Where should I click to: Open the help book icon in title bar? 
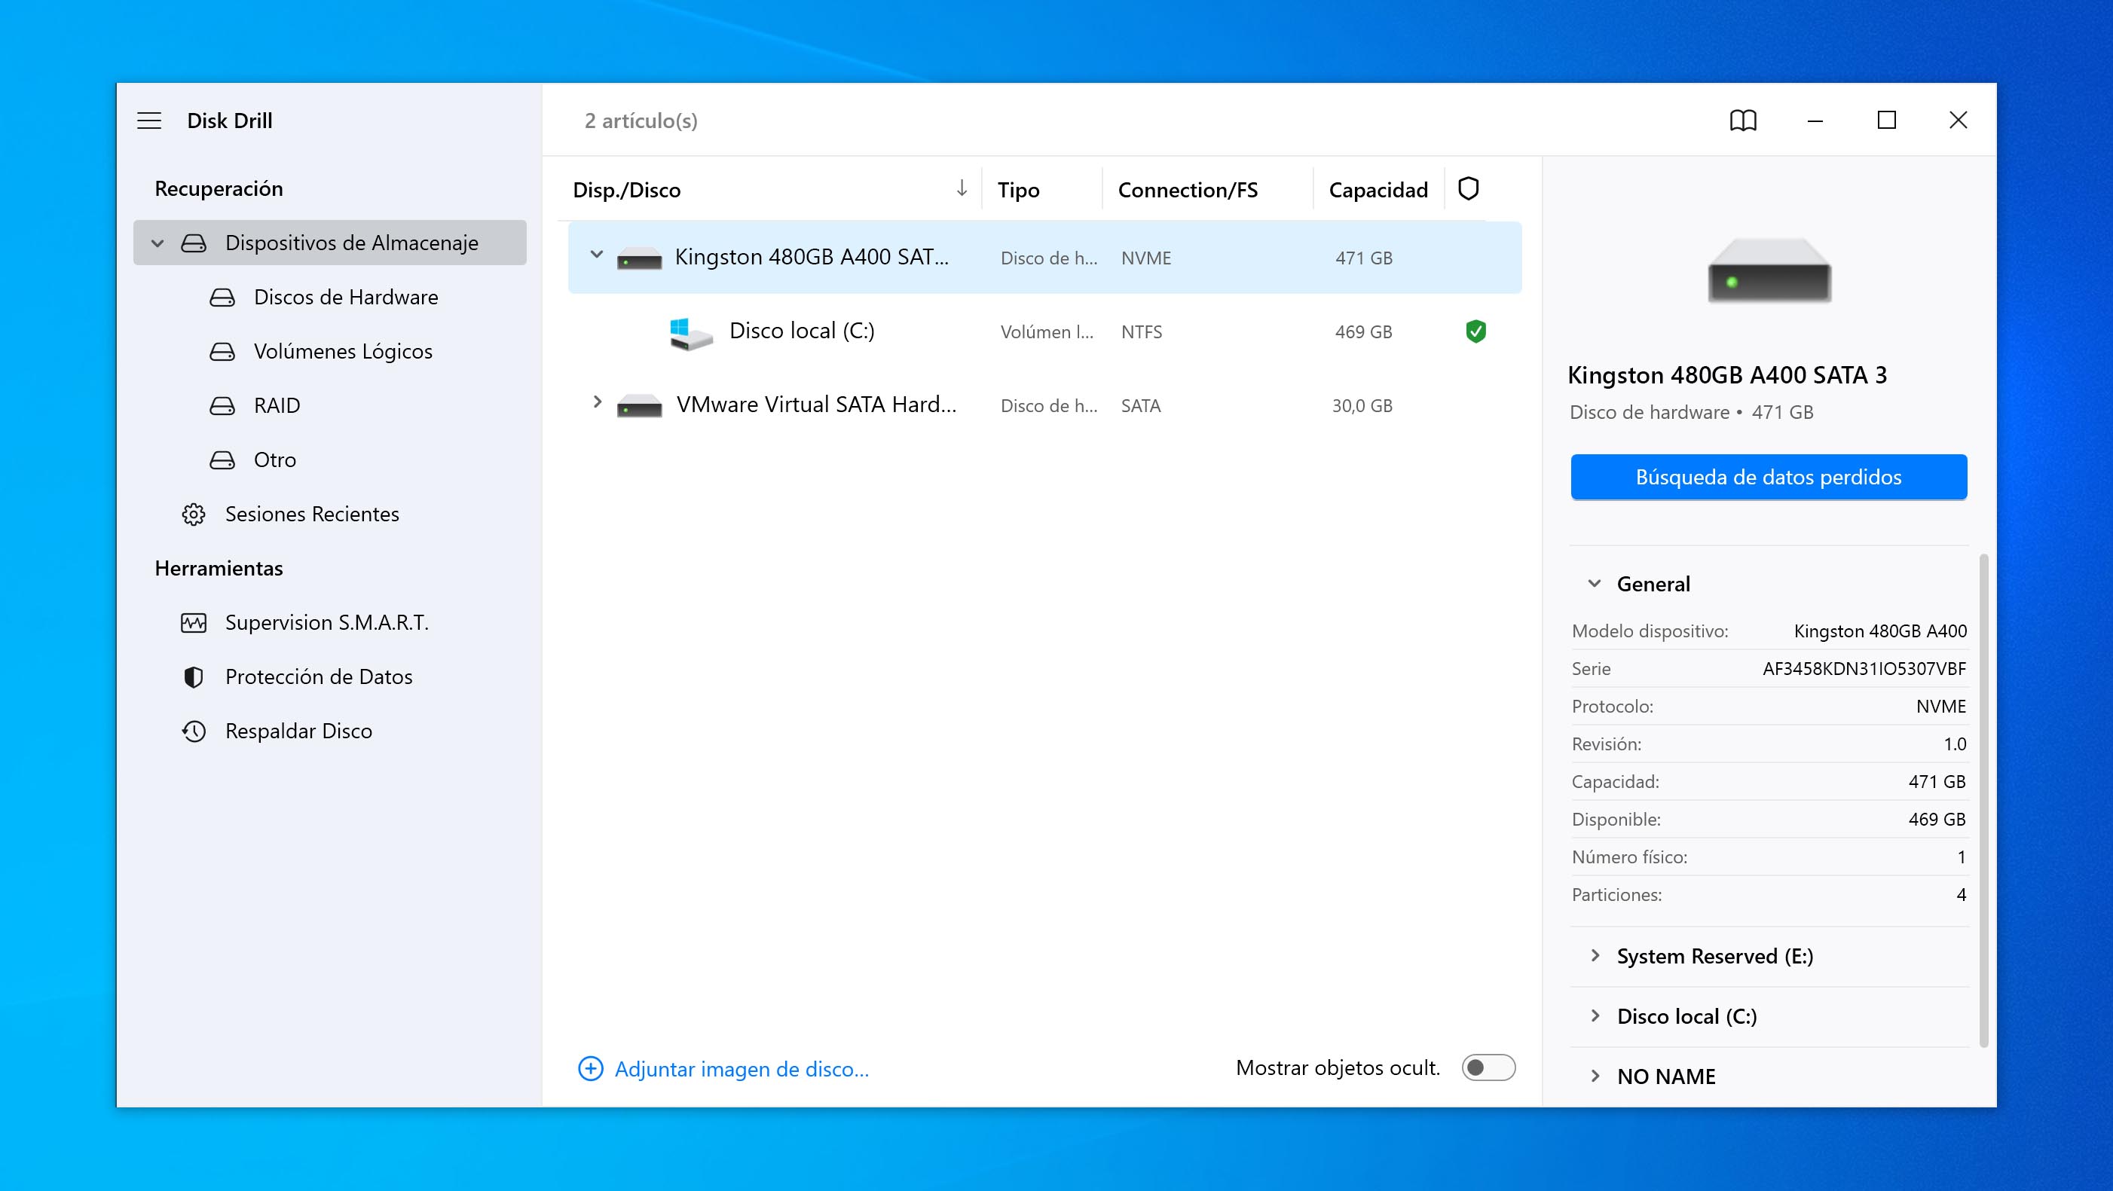click(1742, 121)
